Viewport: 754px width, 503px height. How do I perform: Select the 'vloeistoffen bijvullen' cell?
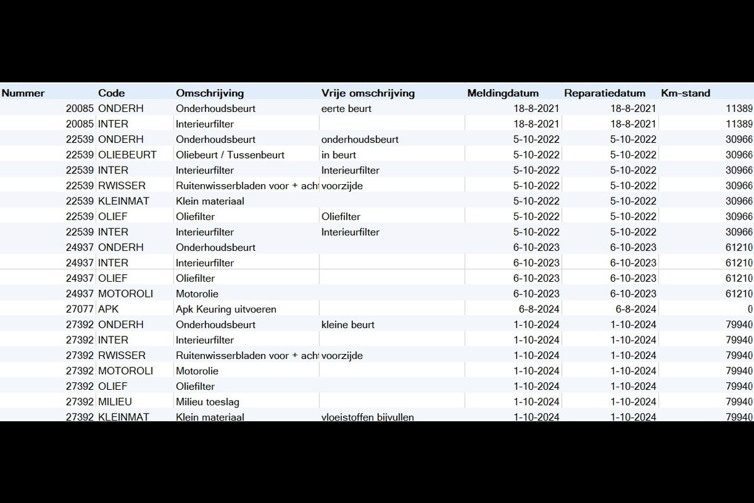(392, 417)
